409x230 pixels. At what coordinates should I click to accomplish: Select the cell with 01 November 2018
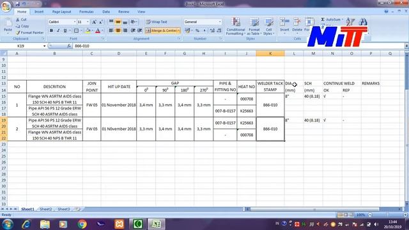coord(119,105)
